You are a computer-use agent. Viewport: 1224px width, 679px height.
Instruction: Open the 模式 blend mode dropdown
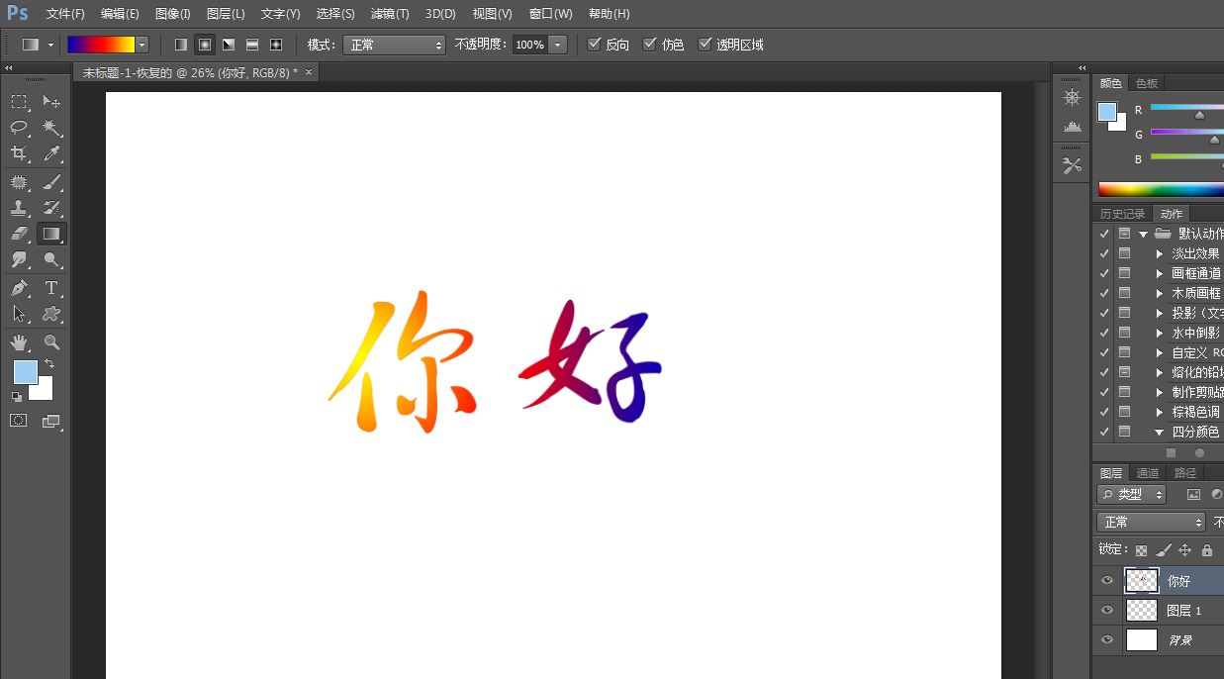(x=394, y=44)
